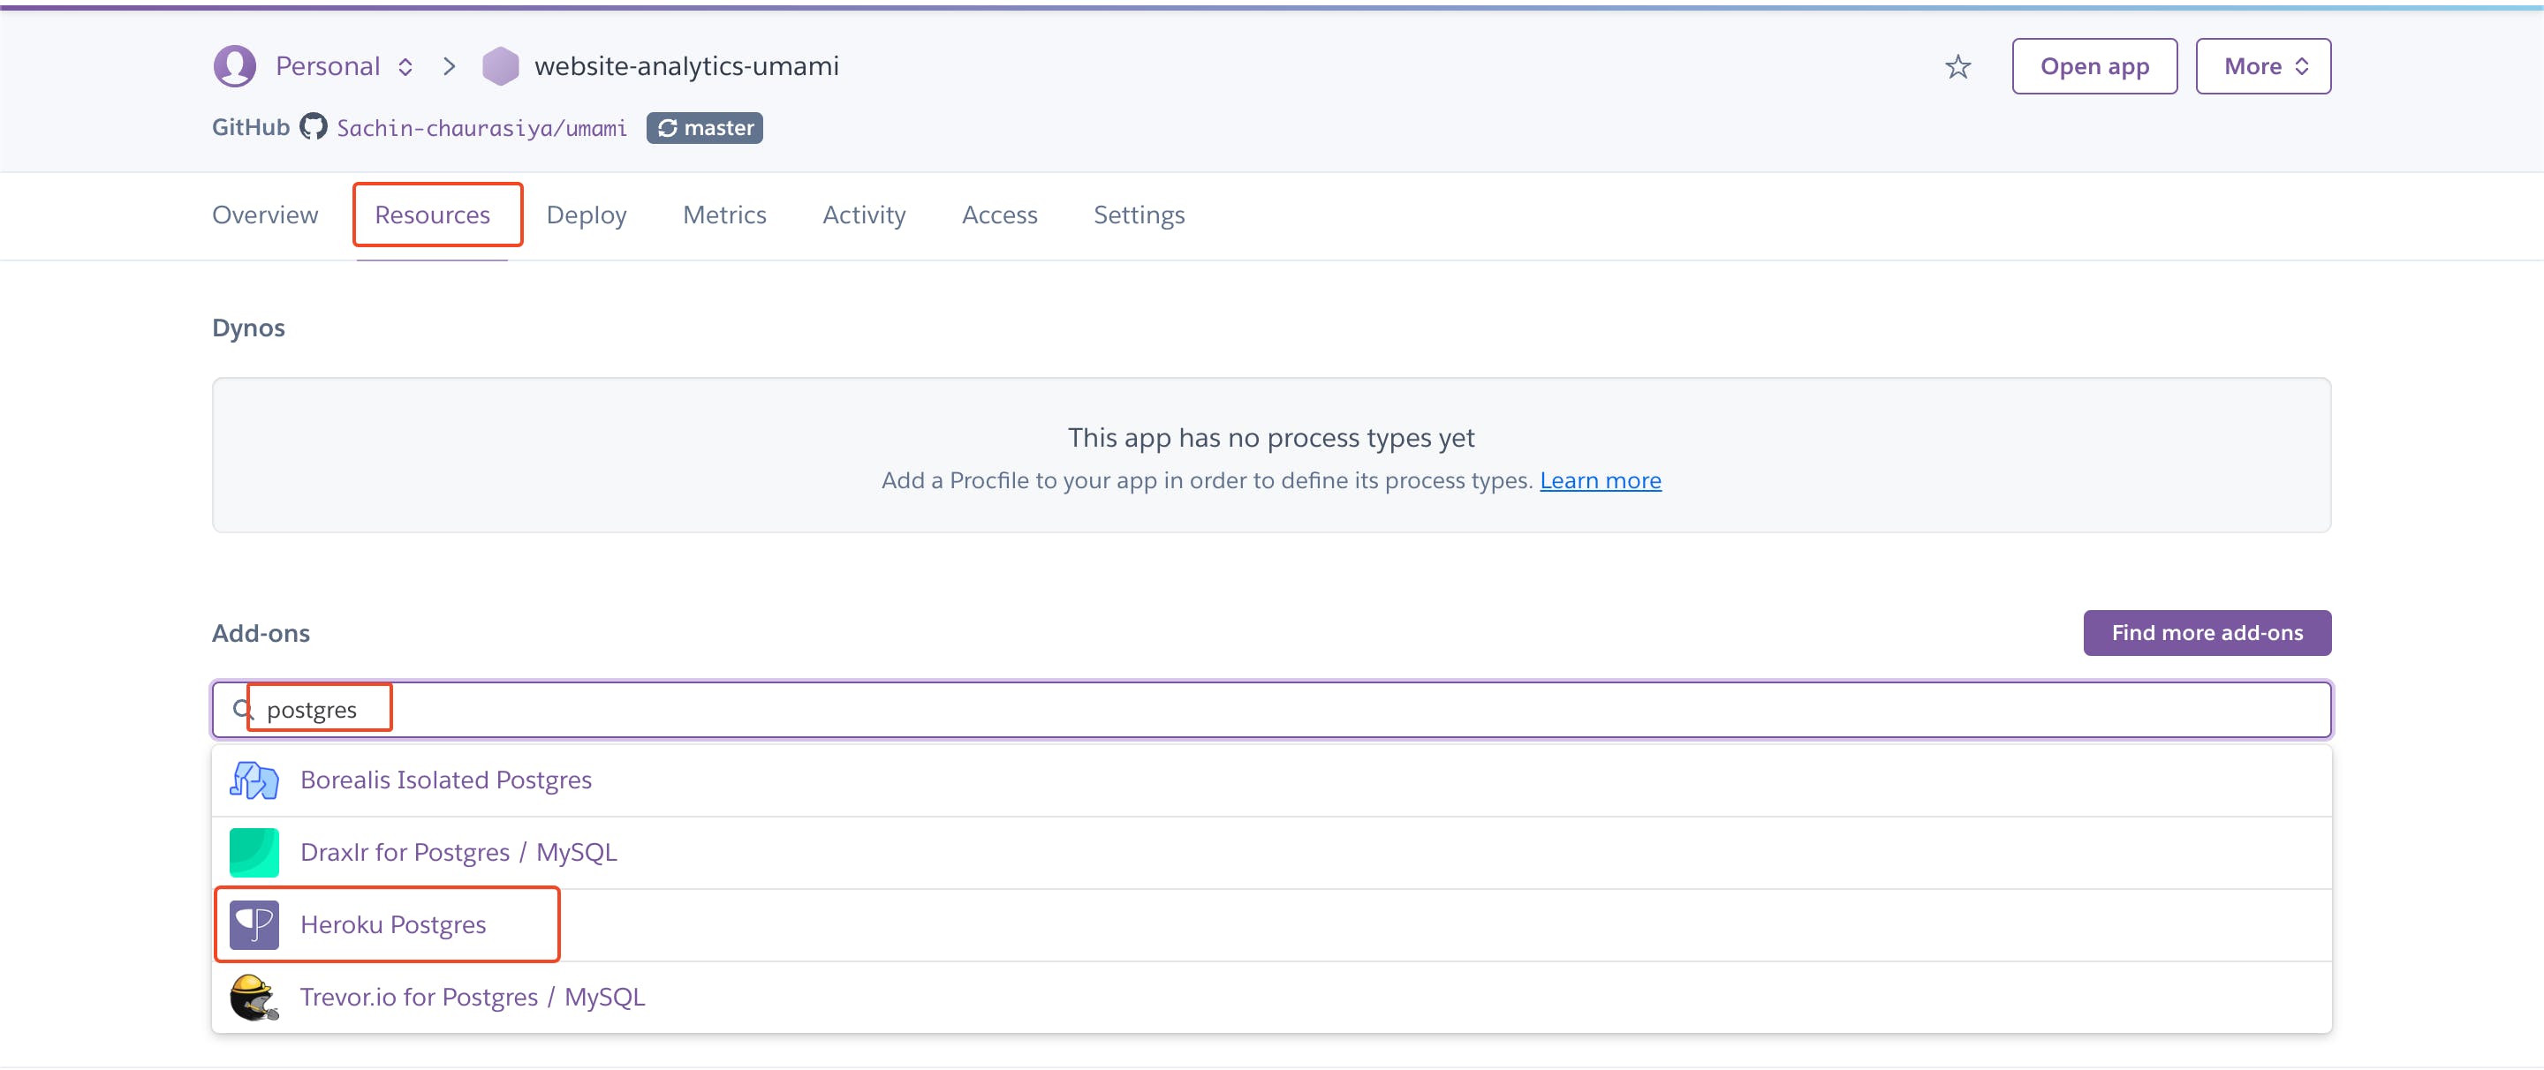Click inside the add-ons search field
Viewport: 2544px width, 1070px height.
click(x=1283, y=710)
